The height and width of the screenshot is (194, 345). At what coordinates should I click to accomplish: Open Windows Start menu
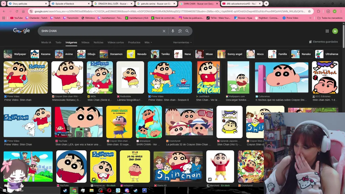click(4, 190)
